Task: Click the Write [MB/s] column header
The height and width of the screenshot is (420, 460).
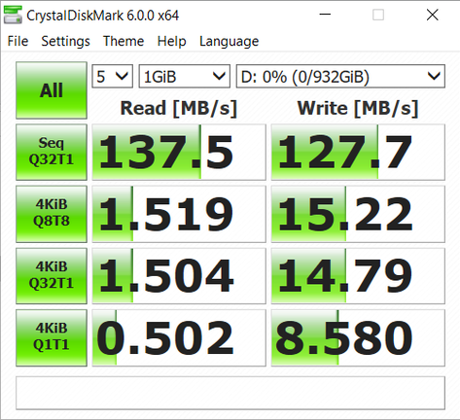Action: click(358, 108)
